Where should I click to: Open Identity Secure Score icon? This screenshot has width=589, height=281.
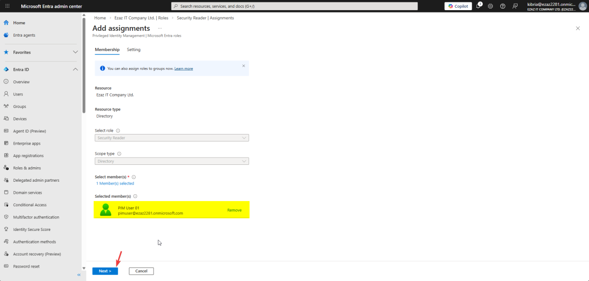click(x=6, y=229)
